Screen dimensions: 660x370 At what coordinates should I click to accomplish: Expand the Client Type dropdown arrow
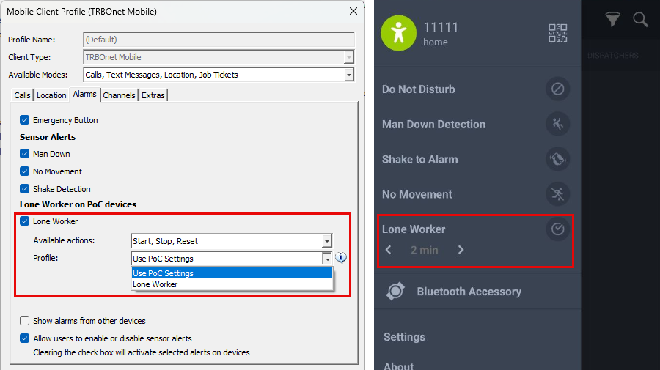coord(349,57)
